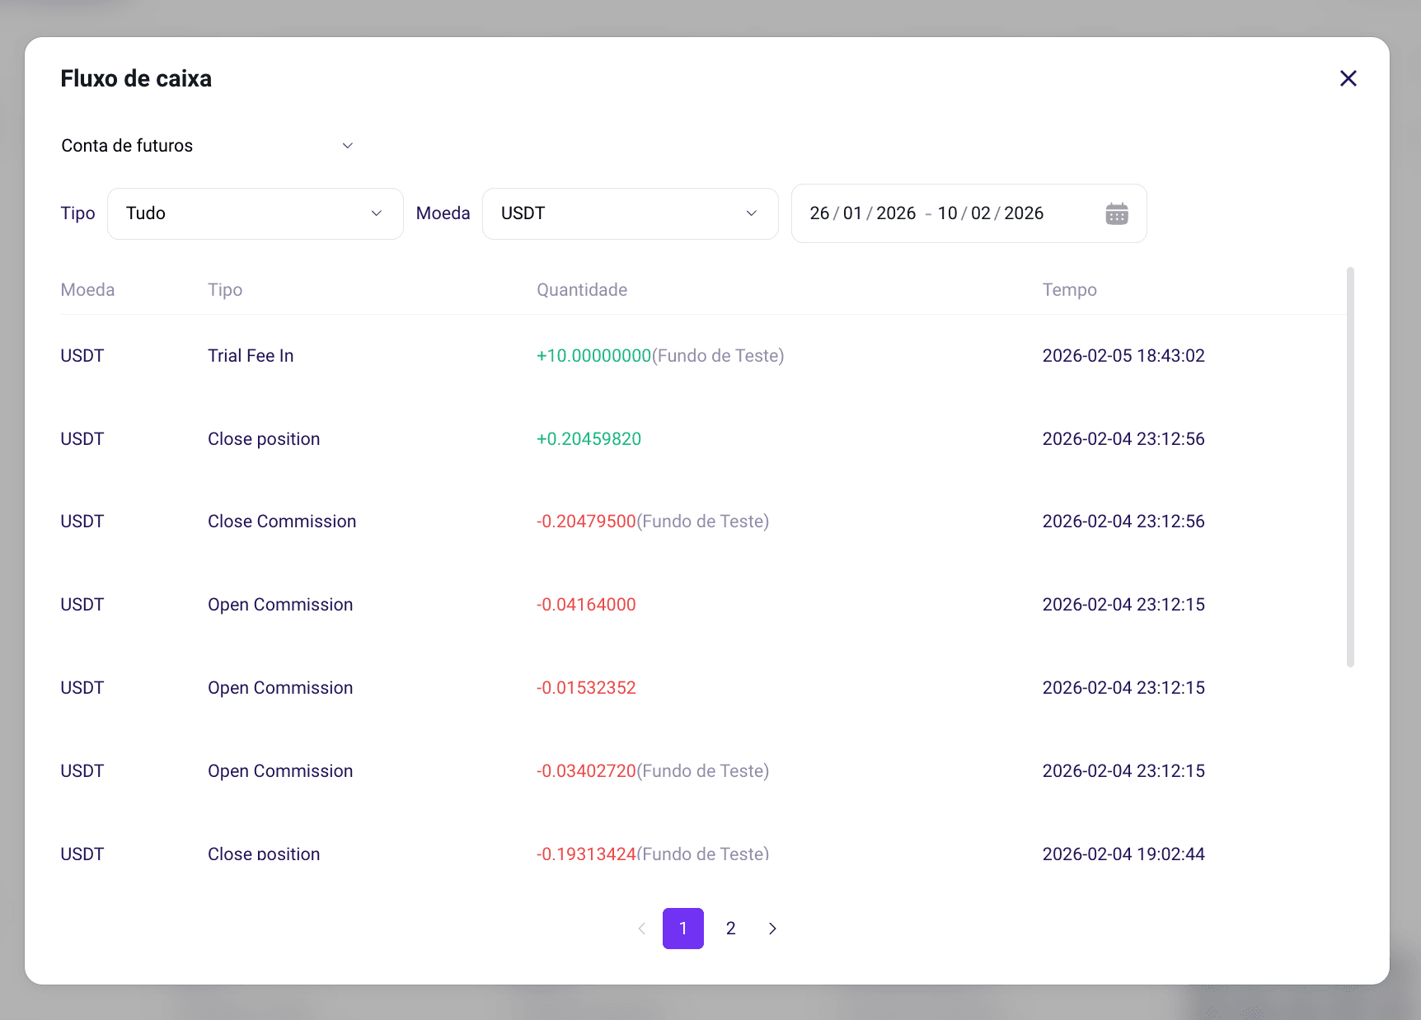Click the end date 10/02/2026 field
The height and width of the screenshot is (1020, 1421).
click(990, 213)
